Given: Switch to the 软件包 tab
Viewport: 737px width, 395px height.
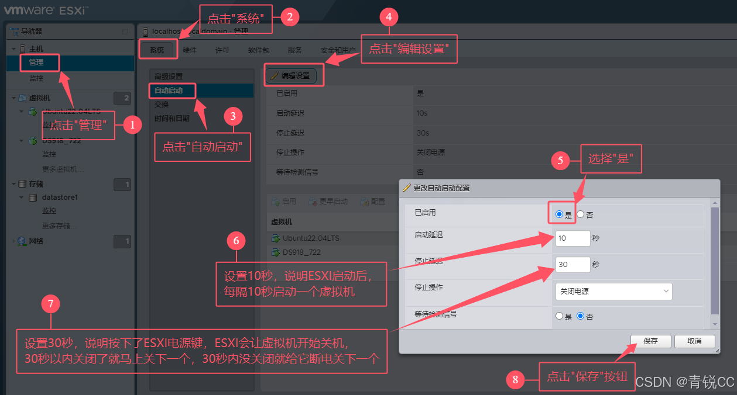Looking at the screenshot, I should point(259,50).
